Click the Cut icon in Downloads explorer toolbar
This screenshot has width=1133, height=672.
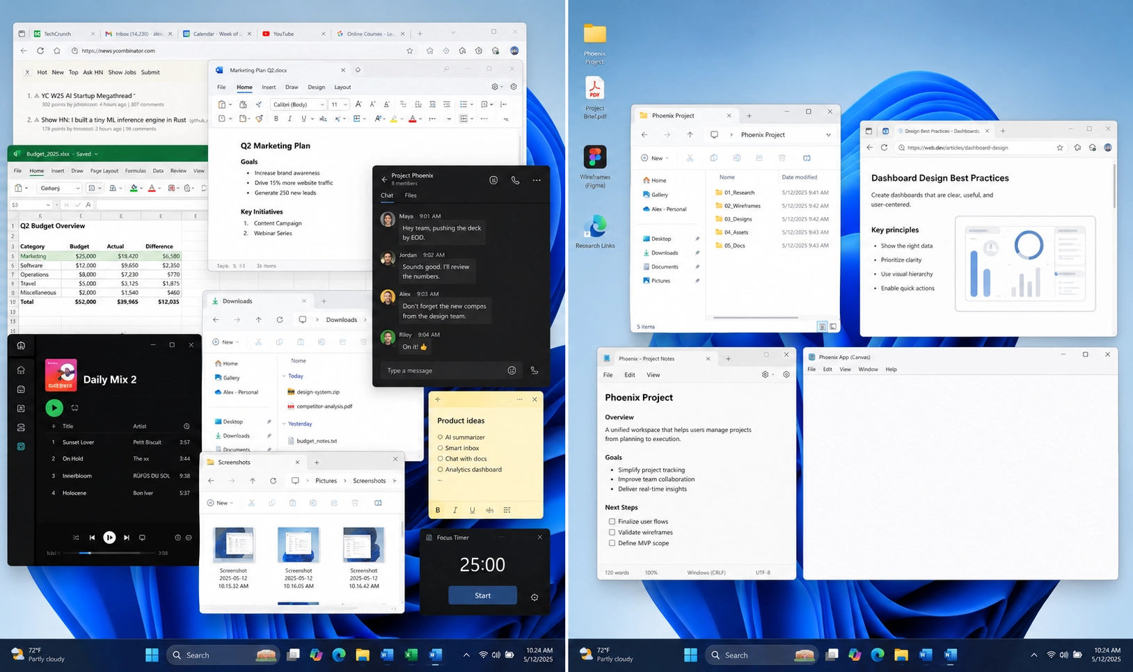tap(258, 342)
